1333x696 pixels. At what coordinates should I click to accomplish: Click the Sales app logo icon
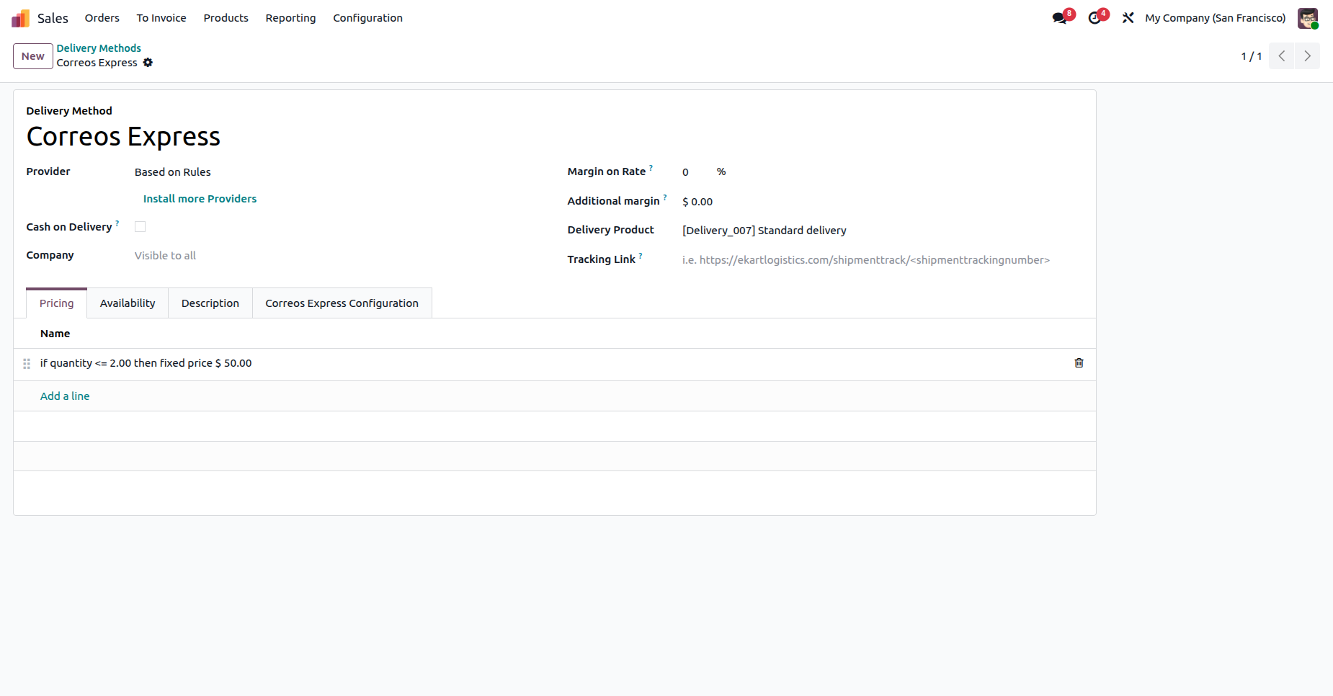tap(20, 18)
